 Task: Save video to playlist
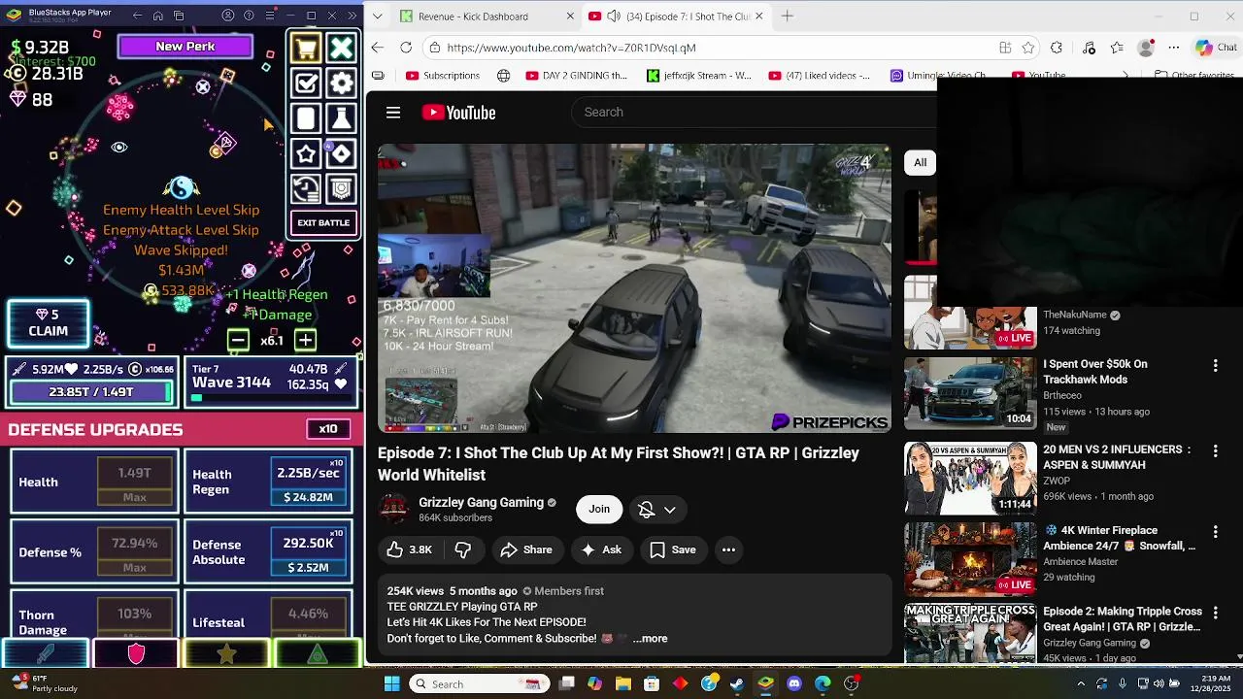point(673,549)
